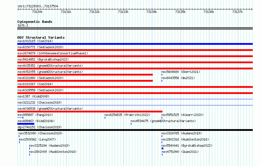Click the gray 1p31.1 cytogenetic band
This screenshot has width=261, height=166.
coord(135,28)
